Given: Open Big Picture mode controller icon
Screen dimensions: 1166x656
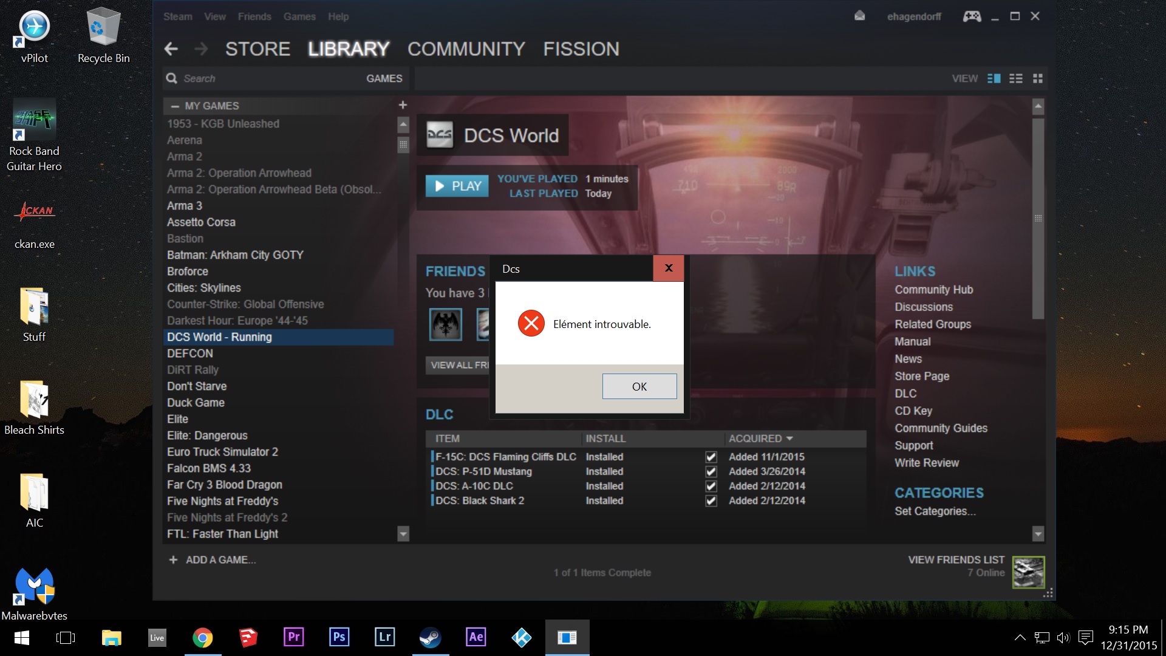Looking at the screenshot, I should click(x=972, y=16).
